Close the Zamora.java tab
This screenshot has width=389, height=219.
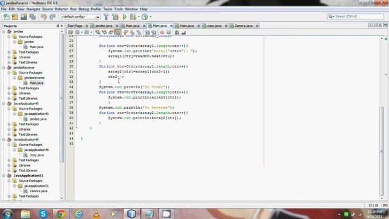pos(257,26)
